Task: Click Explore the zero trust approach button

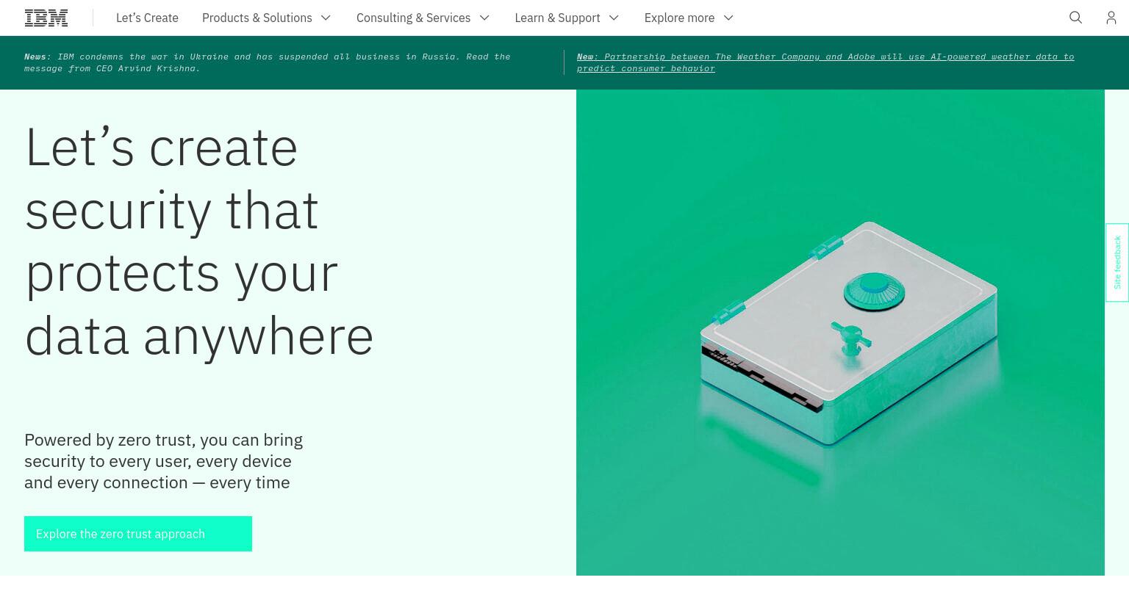Action: click(138, 534)
